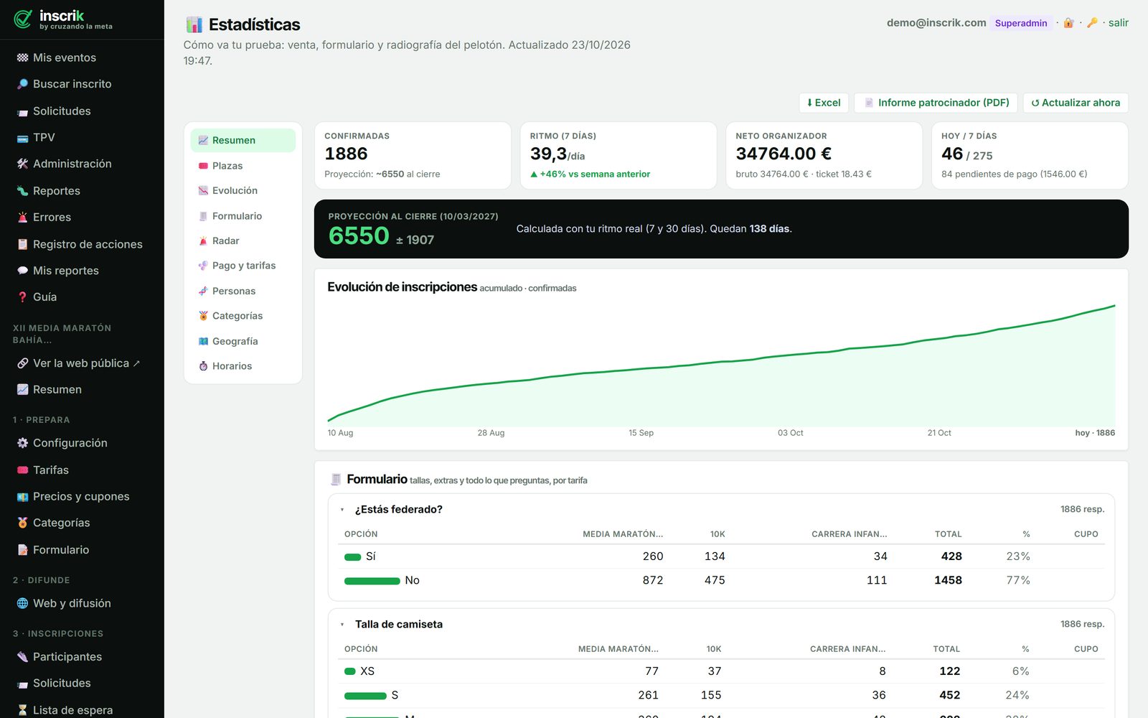Viewport: 1148px width, 718px height.
Task: Click Actualizar ahora button
Action: click(1076, 103)
